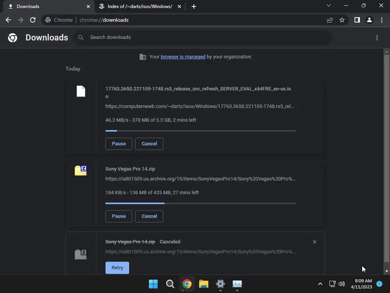
Task: Retry the canceled Sony Vegas download
Action: click(117, 268)
